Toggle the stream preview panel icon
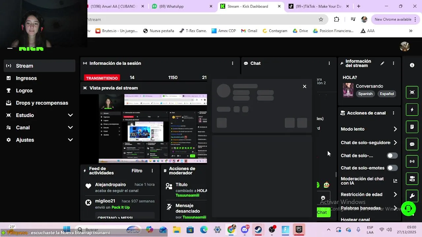 412,92
